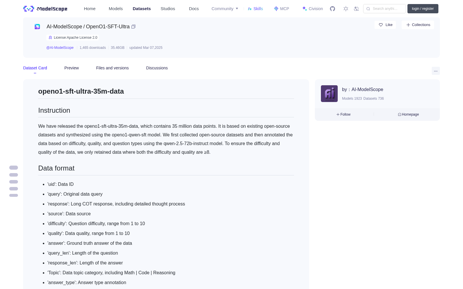Open the MCP diamond icon link
The image size is (463, 289).
[x=282, y=9]
